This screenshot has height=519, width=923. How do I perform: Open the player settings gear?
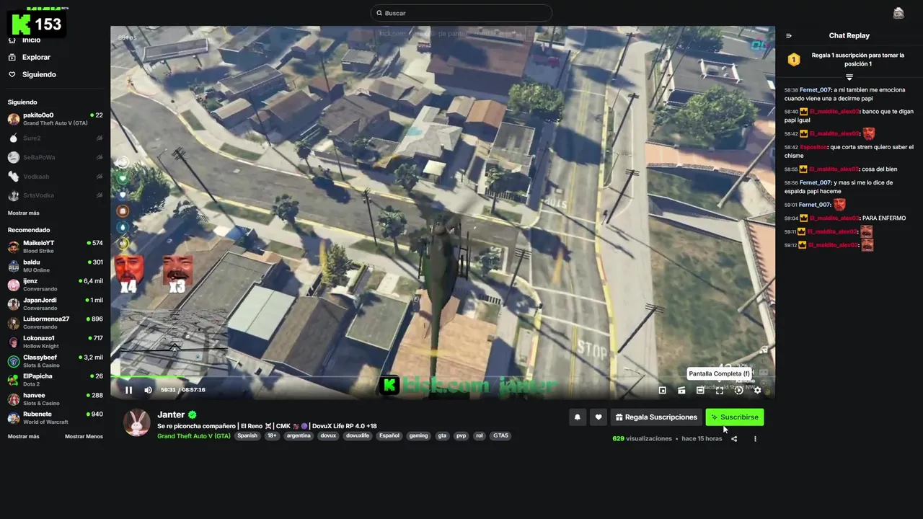tap(757, 390)
